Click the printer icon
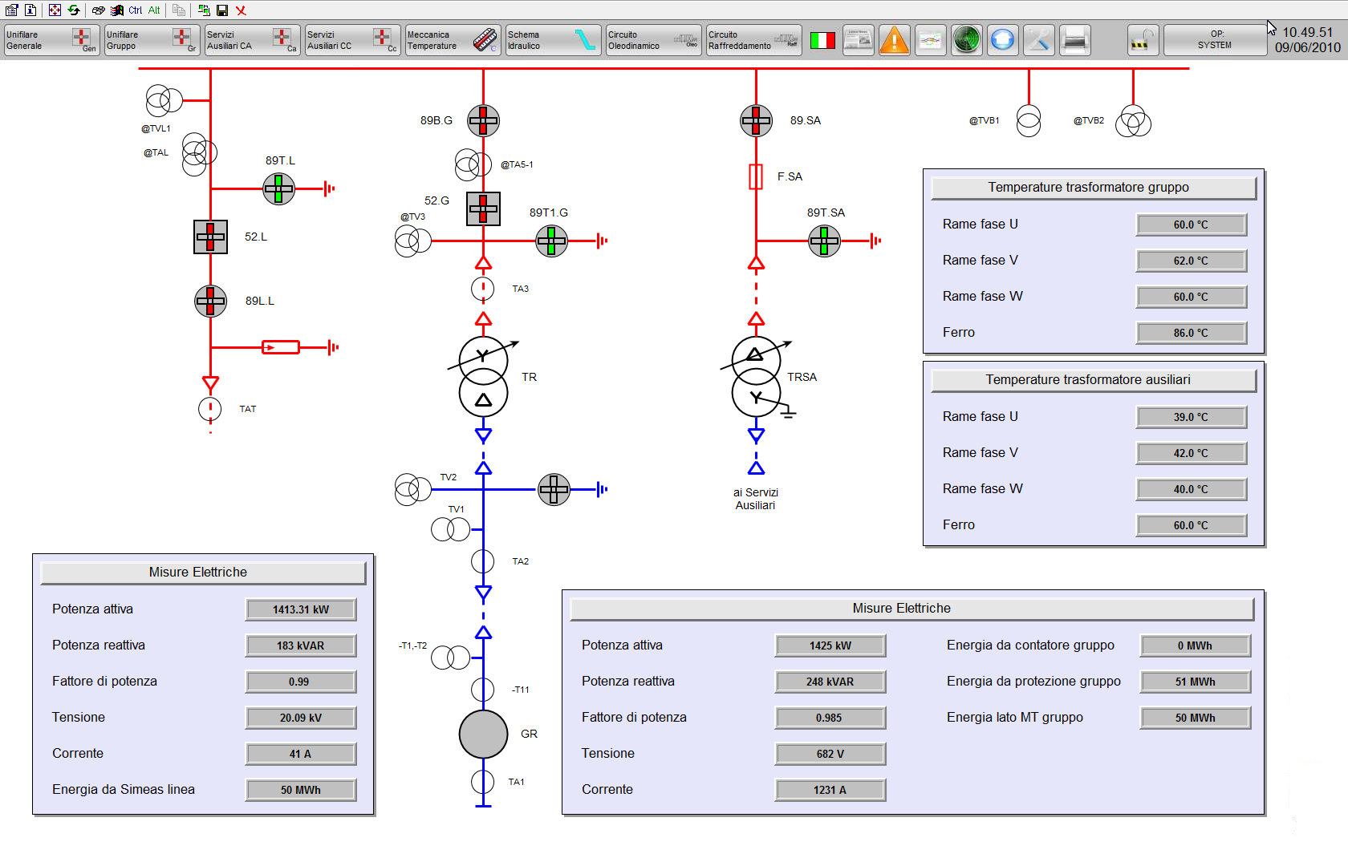1348x862 pixels. pyautogui.click(x=1074, y=40)
